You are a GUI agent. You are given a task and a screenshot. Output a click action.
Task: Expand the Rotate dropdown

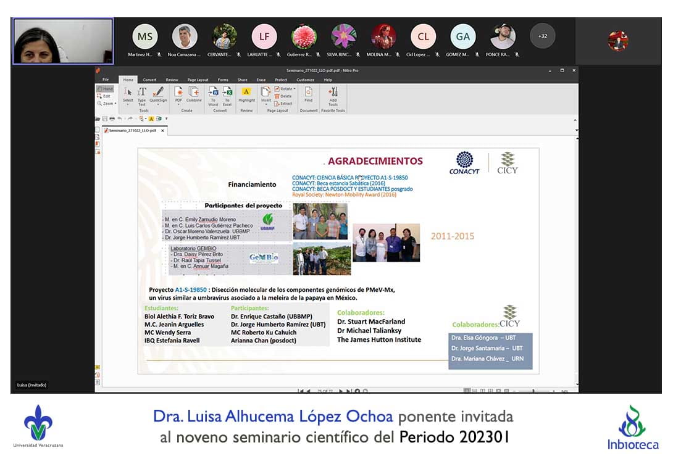pos(285,89)
